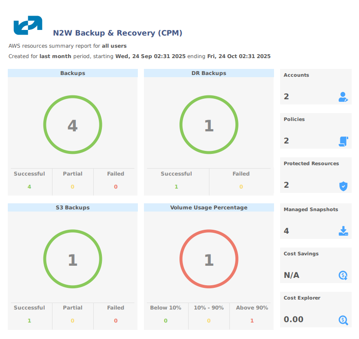Viewport: 359px width, 339px height.
Task: Click the N2W logo icon
Action: pyautogui.click(x=28, y=25)
